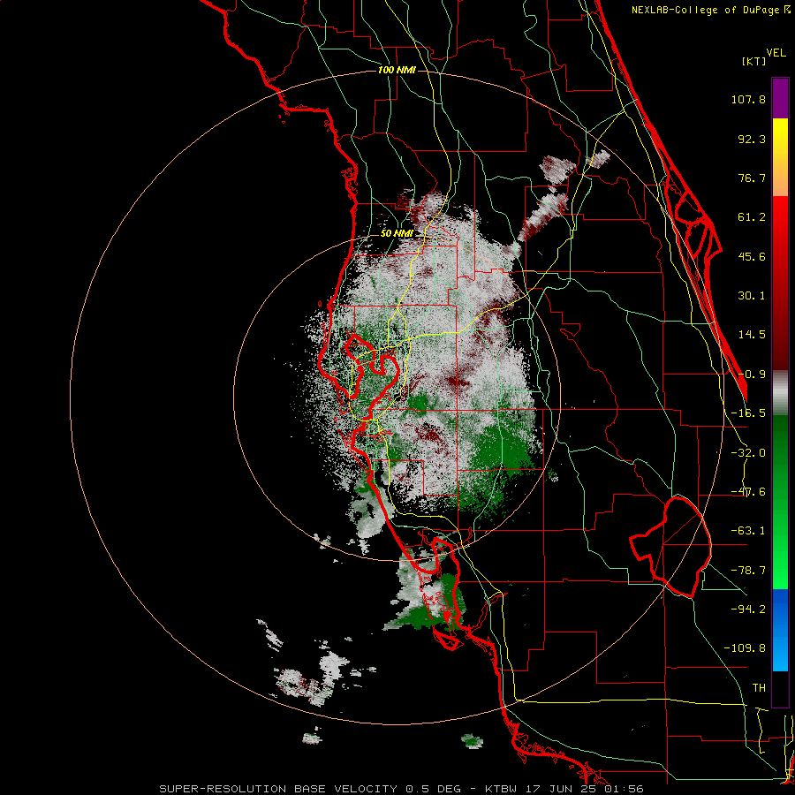Click the gray segment of the color bar

point(780,393)
